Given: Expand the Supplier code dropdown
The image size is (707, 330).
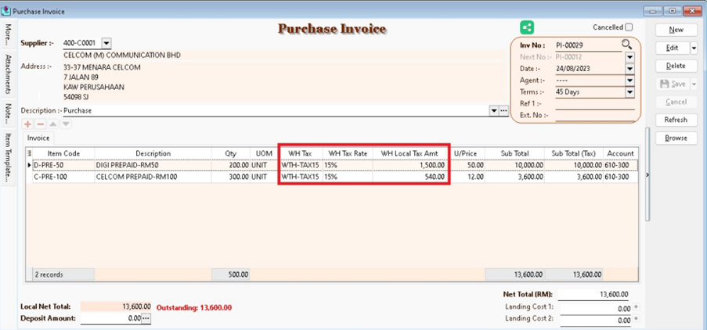Looking at the screenshot, I should (106, 43).
